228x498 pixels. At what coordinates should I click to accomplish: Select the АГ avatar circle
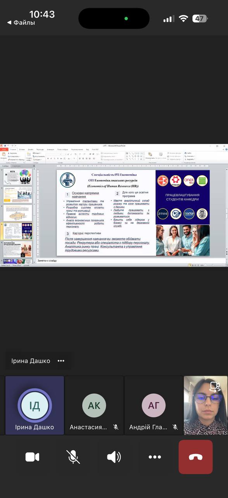click(154, 405)
